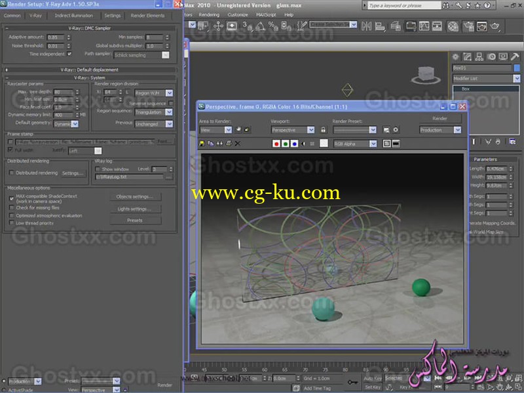524x393 pixels.
Task: Switch to V-Ray tab
Action: pos(35,15)
